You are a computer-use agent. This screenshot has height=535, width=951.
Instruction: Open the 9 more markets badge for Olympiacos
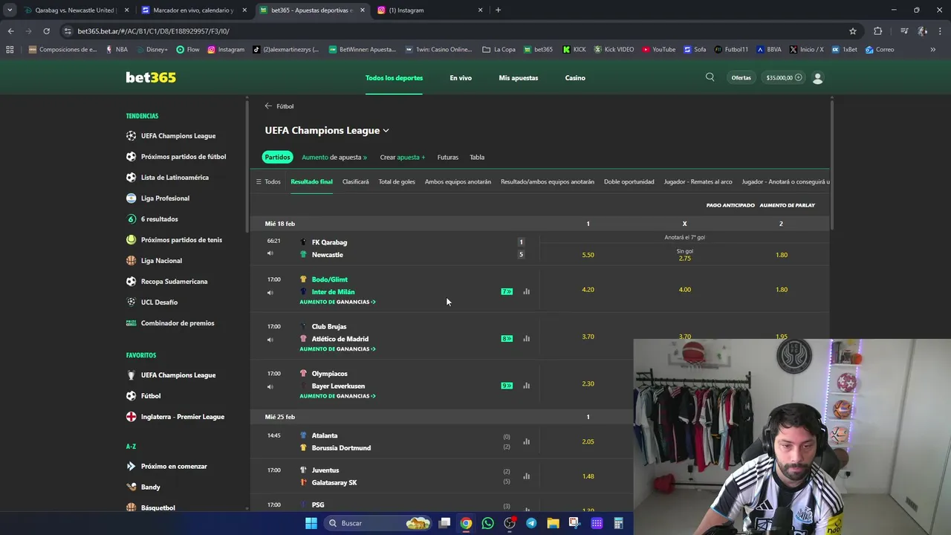507,386
